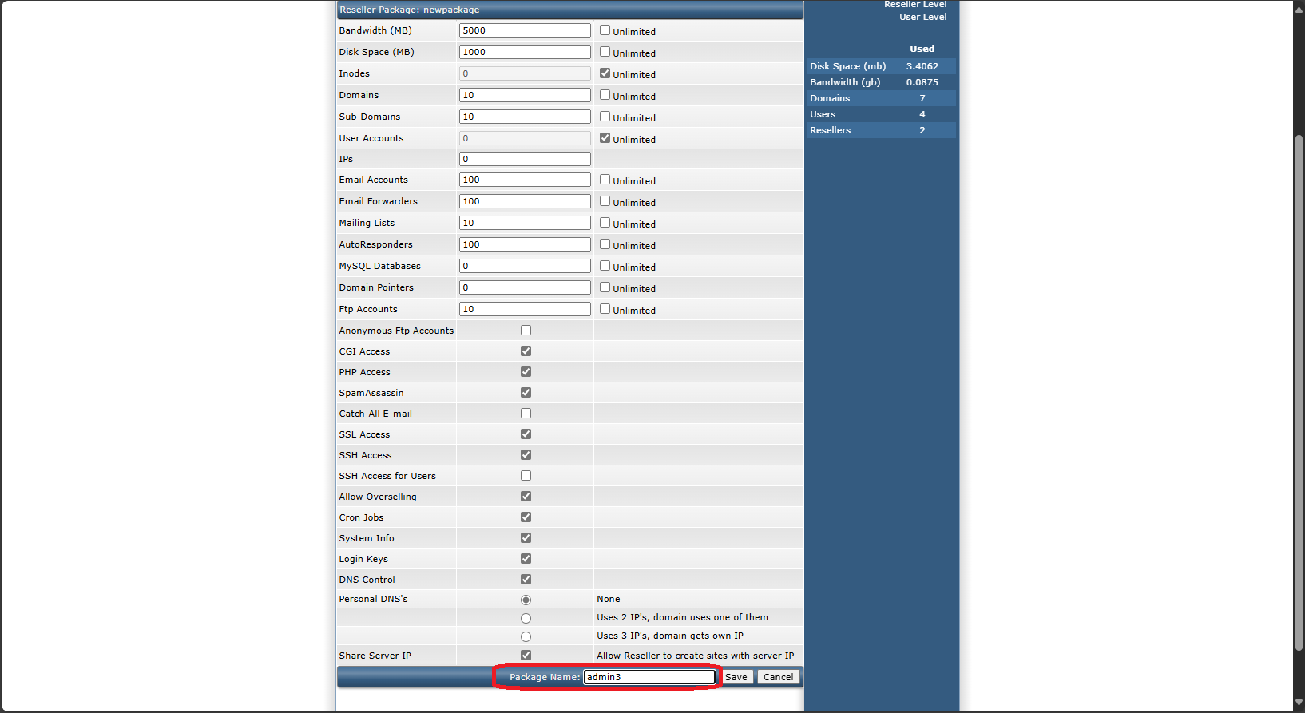Focus the Email Accounts input field
Screen dimensions: 1305x713
click(x=525, y=180)
